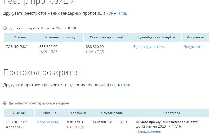
Task: Click the green clock icon beside opening date
Action: 5,28
